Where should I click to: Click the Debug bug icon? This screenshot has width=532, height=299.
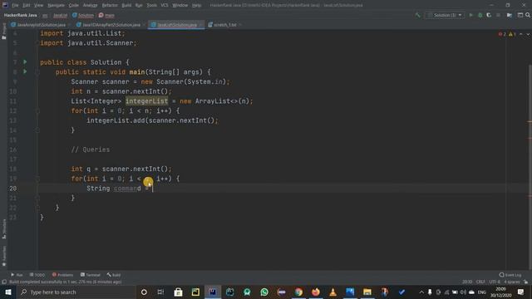[480, 15]
